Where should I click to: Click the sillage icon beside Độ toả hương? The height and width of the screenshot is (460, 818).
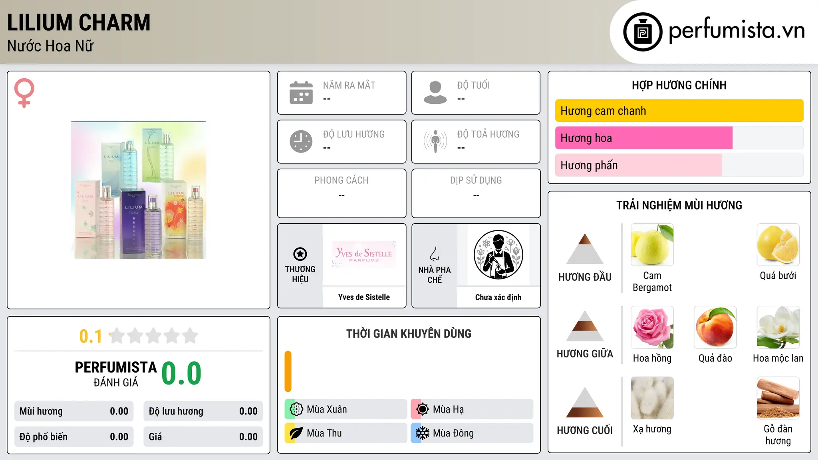click(435, 141)
